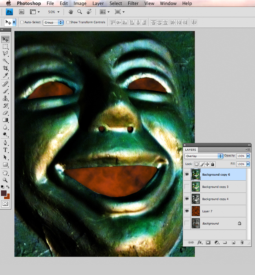
Task: Select the Hand tool in the toolbox
Action: pos(5,173)
